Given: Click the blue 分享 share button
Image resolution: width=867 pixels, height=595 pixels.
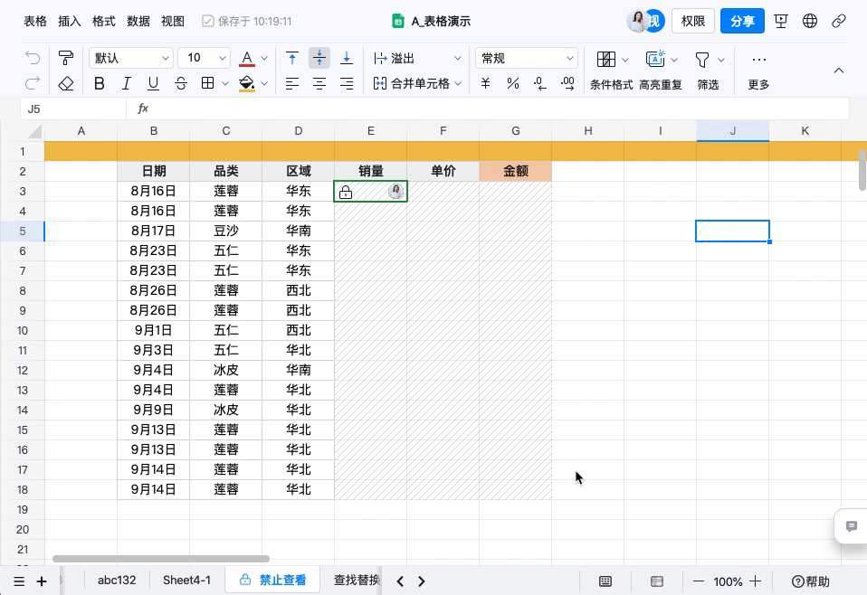Looking at the screenshot, I should (741, 20).
